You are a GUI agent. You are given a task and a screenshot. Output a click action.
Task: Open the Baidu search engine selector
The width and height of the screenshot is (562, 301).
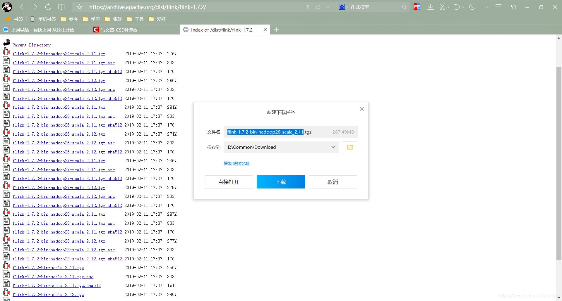(x=343, y=7)
